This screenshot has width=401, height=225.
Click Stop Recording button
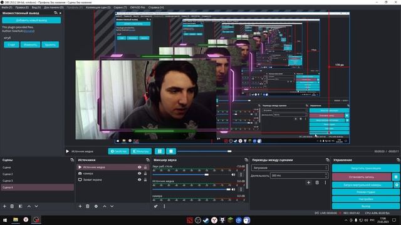tap(362, 177)
